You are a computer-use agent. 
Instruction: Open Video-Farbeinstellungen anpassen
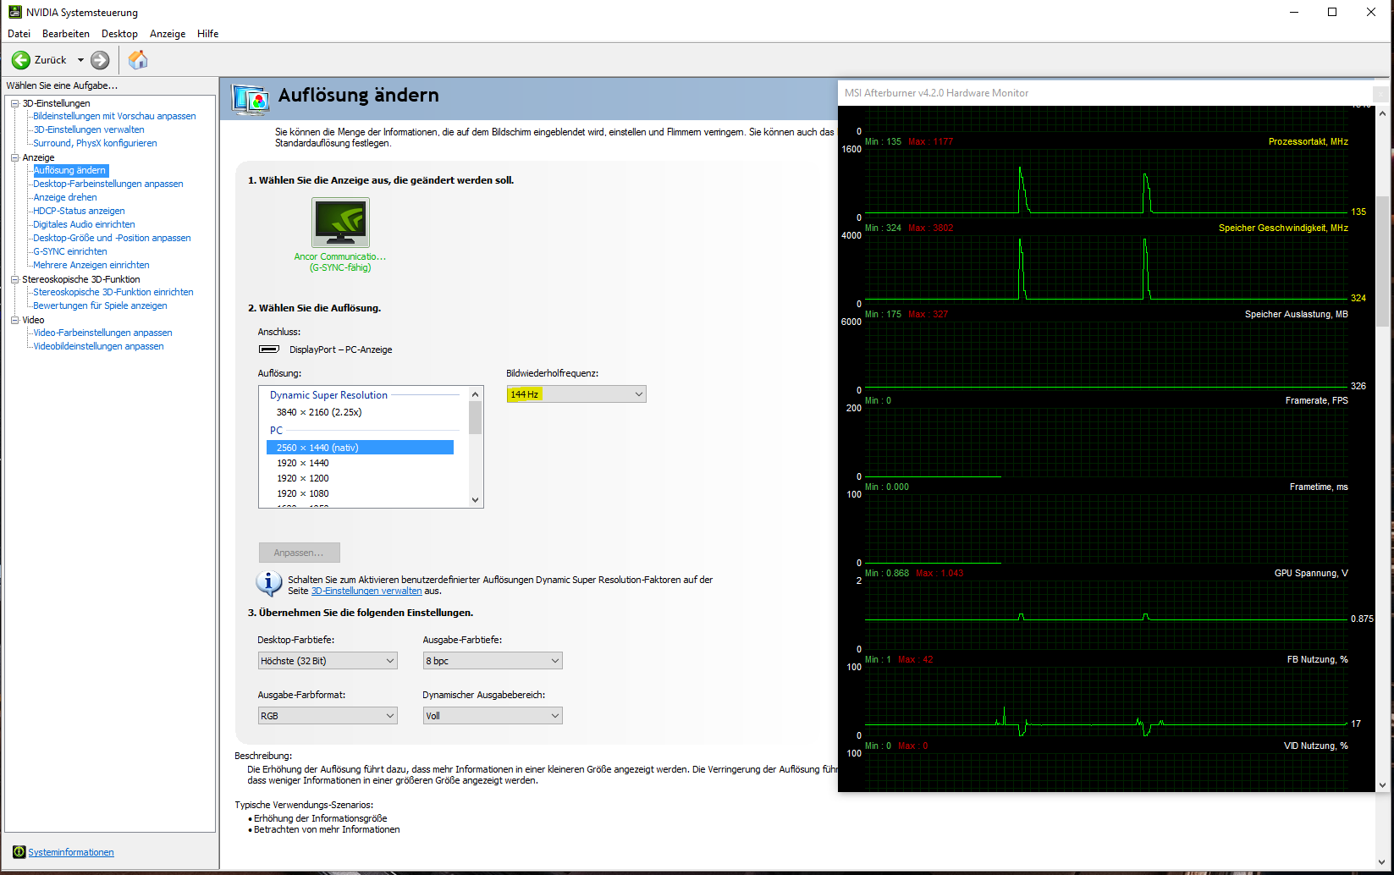click(102, 333)
